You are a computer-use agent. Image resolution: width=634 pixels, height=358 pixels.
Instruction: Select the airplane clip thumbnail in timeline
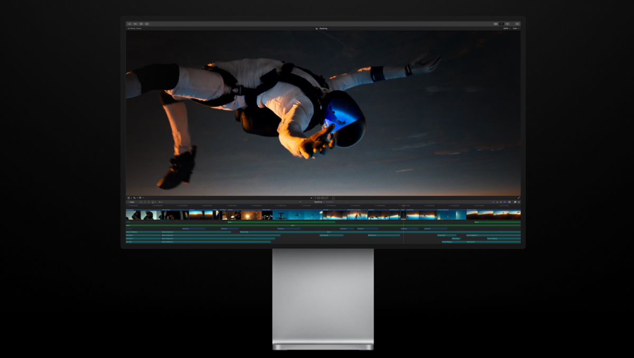pyautogui.click(x=281, y=215)
